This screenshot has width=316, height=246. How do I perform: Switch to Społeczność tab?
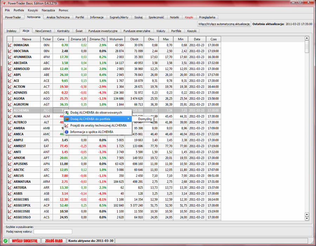pyautogui.click(x=156, y=17)
